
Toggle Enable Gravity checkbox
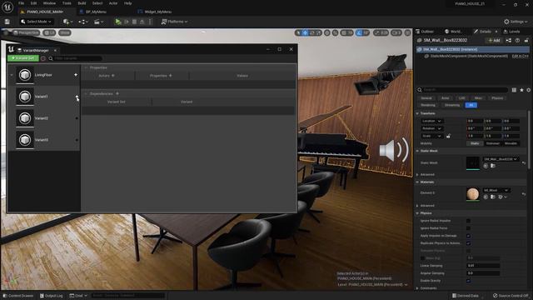(x=468, y=281)
